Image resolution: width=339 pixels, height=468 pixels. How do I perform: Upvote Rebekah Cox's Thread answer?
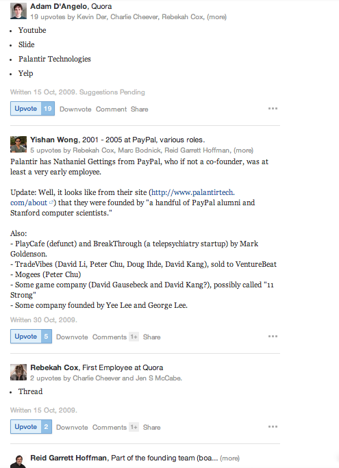(x=31, y=427)
